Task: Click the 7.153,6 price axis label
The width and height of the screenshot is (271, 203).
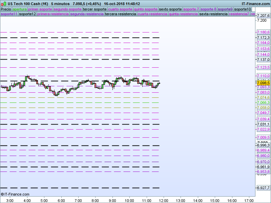Action: point(264,49)
